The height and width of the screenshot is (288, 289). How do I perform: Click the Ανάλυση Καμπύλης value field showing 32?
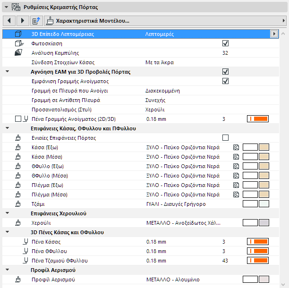click(225, 53)
